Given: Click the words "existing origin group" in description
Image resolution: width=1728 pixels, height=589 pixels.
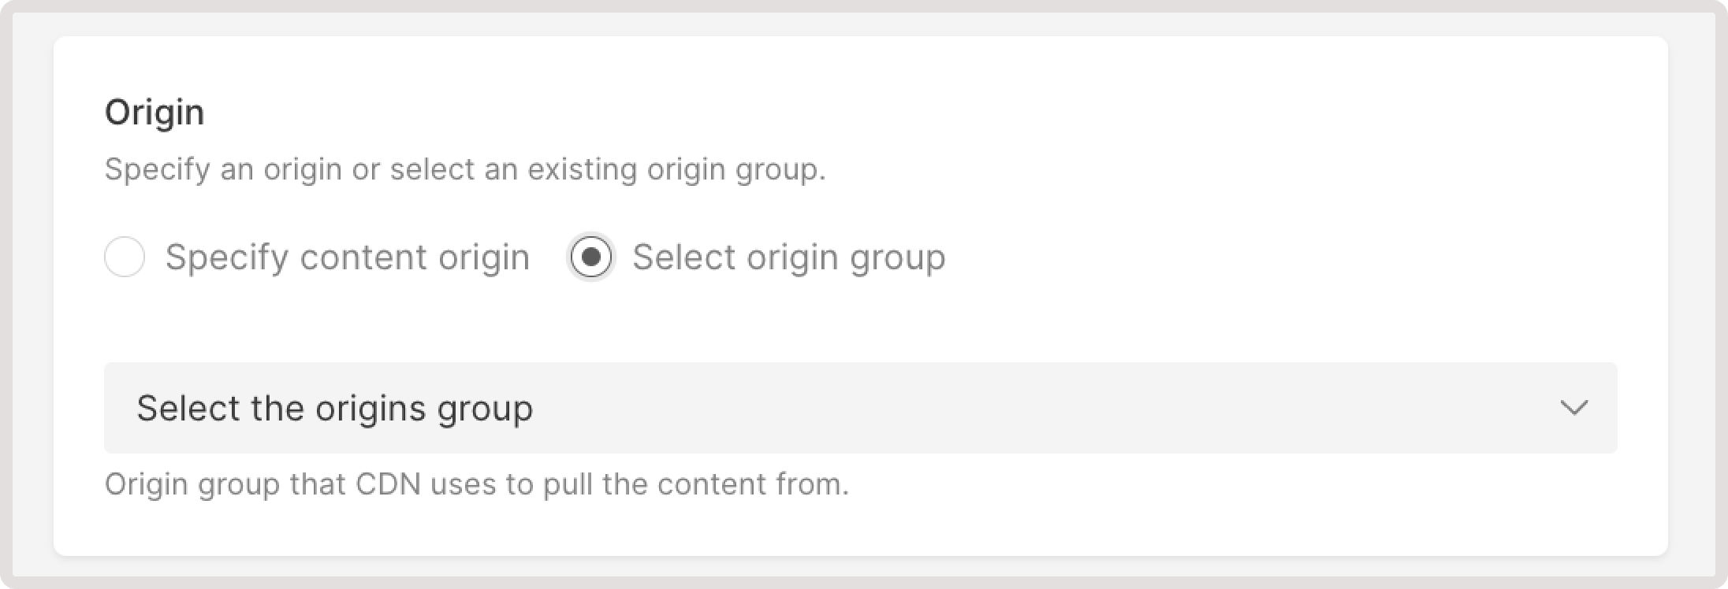Looking at the screenshot, I should pyautogui.click(x=676, y=169).
